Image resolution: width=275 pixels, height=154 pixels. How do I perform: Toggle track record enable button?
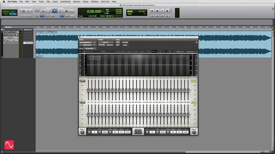tap(6, 35)
